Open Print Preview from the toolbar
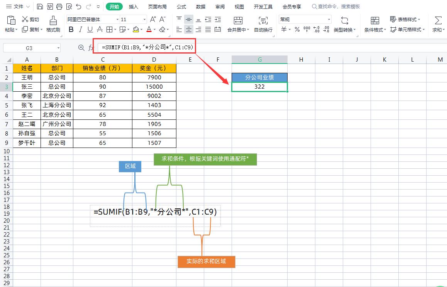This screenshot has height=287, width=447. coord(69,7)
